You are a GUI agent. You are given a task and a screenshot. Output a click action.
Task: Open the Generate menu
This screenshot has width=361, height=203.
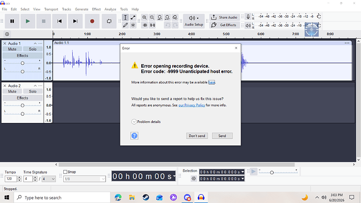coord(82,9)
